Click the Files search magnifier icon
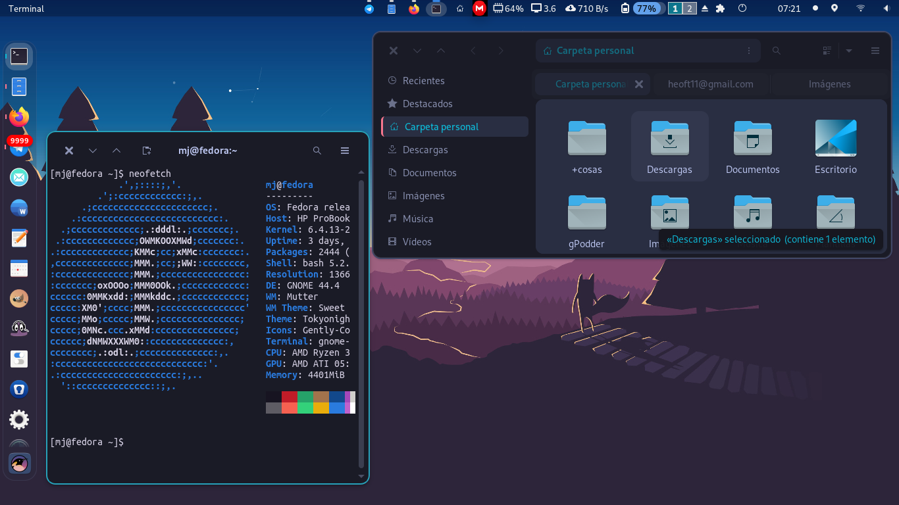This screenshot has height=505, width=899. [777, 51]
